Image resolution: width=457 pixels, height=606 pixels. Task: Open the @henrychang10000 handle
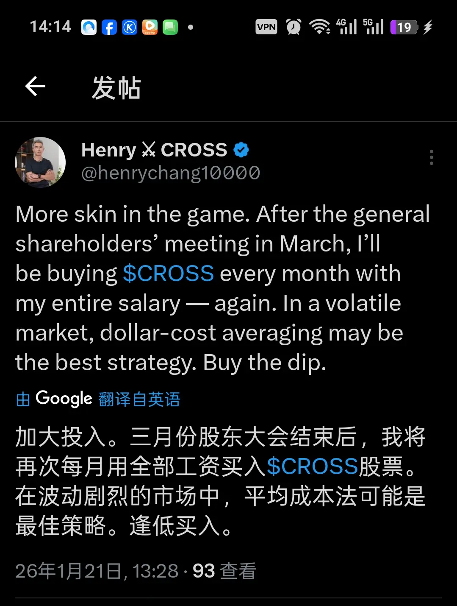tap(170, 173)
